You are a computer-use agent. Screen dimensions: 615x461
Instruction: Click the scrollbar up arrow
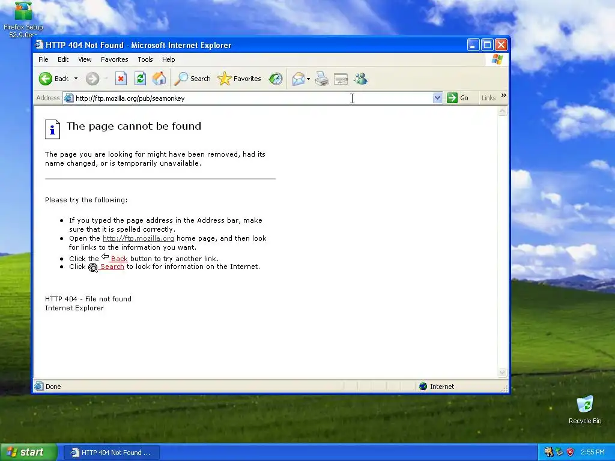[503, 112]
